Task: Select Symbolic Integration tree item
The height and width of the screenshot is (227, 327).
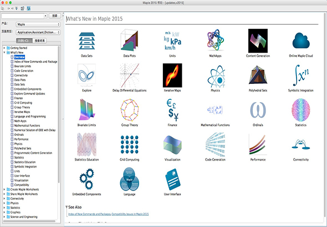Action: pyautogui.click(x=25, y=167)
